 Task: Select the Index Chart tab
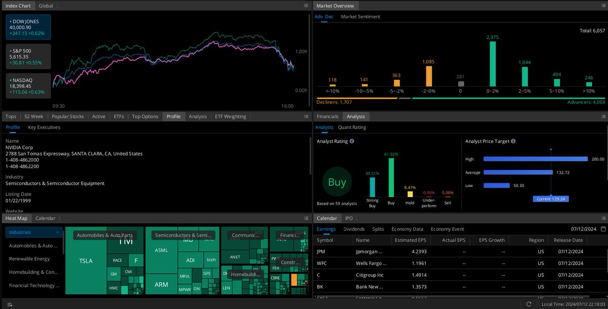click(x=18, y=6)
